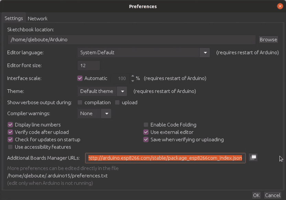The image size is (286, 200).
Task: Enable verbose output during upload
Action: click(x=117, y=102)
